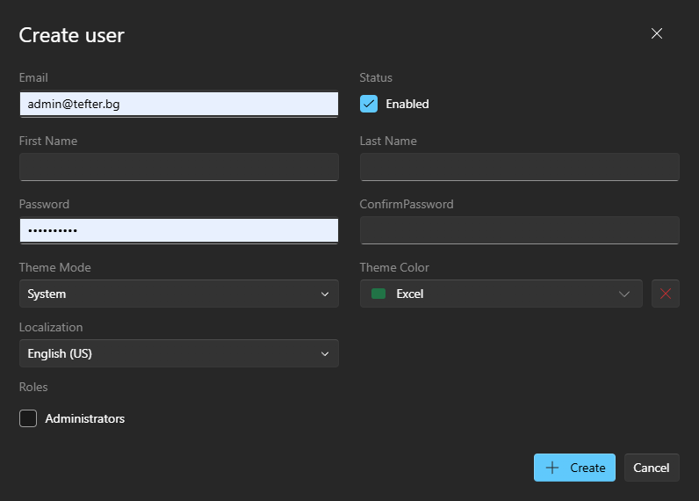Image resolution: width=699 pixels, height=501 pixels.
Task: Click into the First Name field
Action: tap(179, 167)
